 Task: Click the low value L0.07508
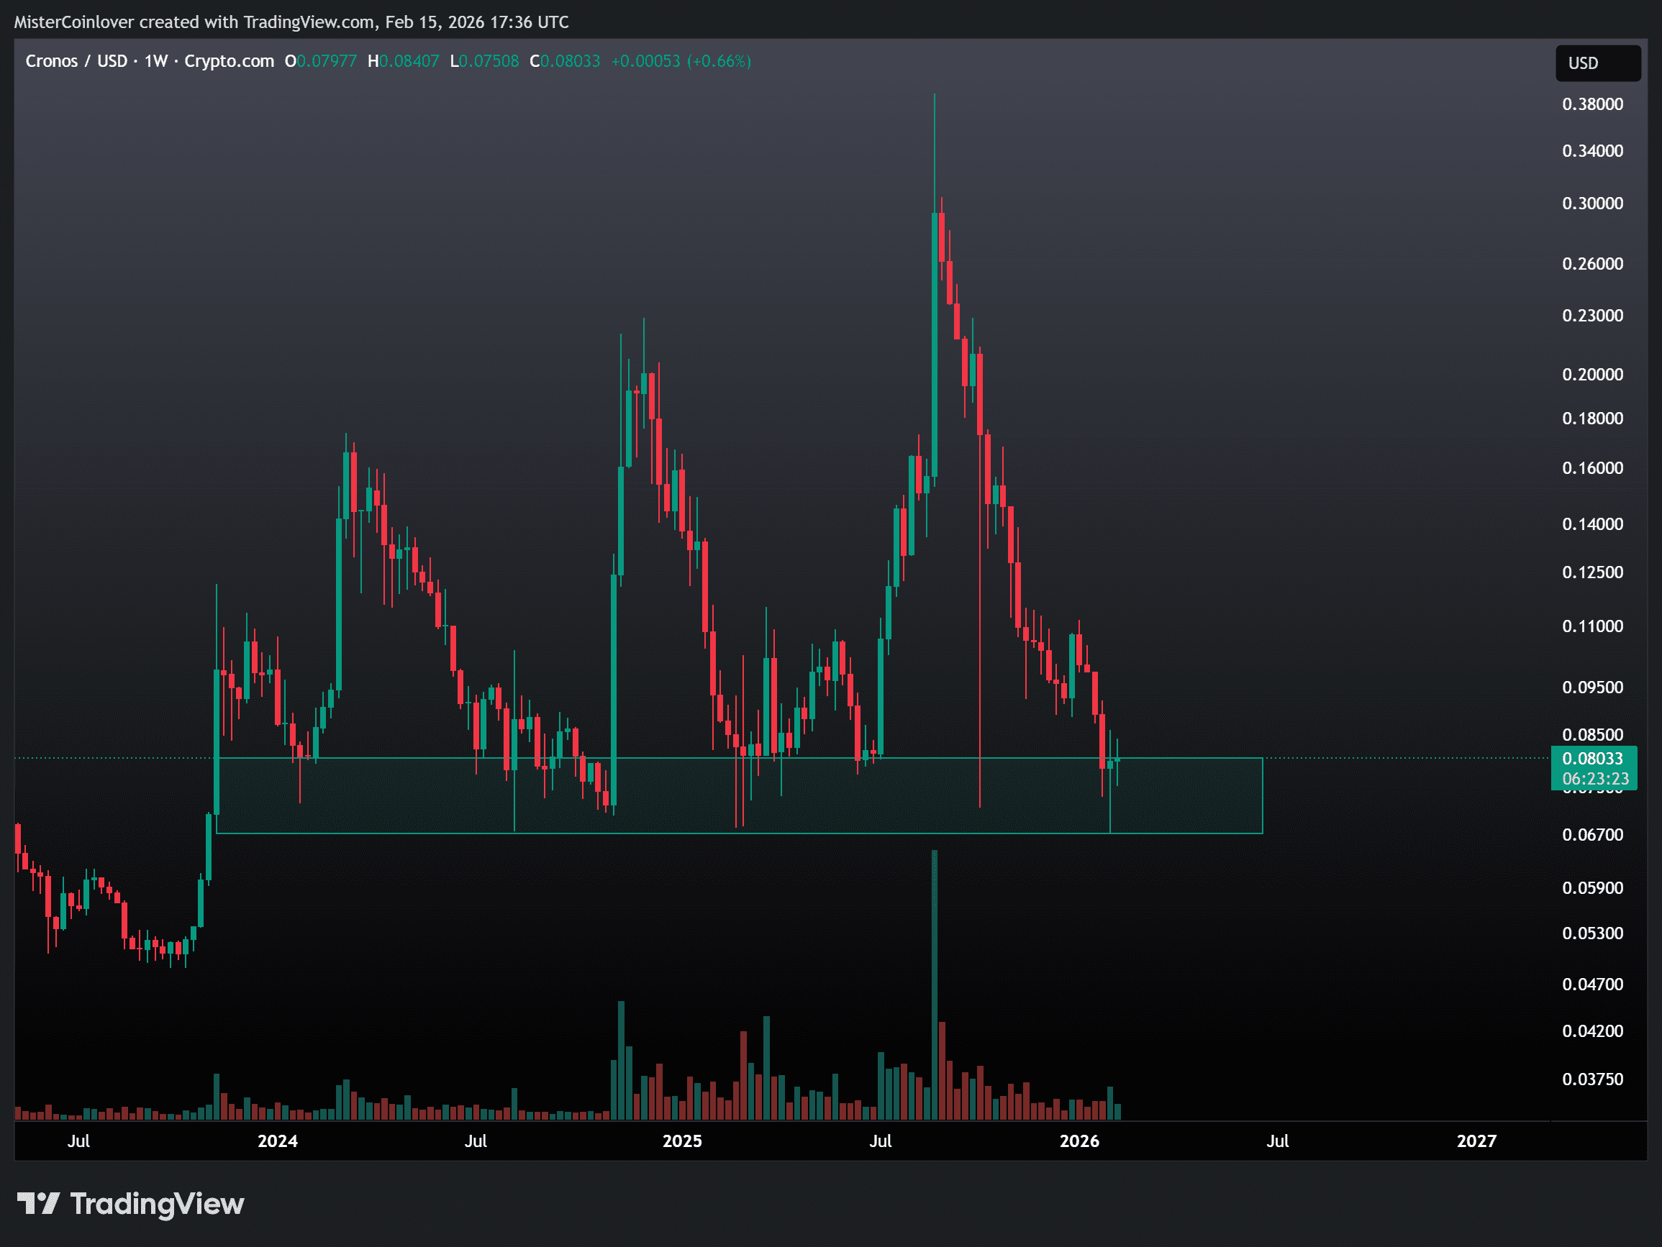(x=485, y=61)
